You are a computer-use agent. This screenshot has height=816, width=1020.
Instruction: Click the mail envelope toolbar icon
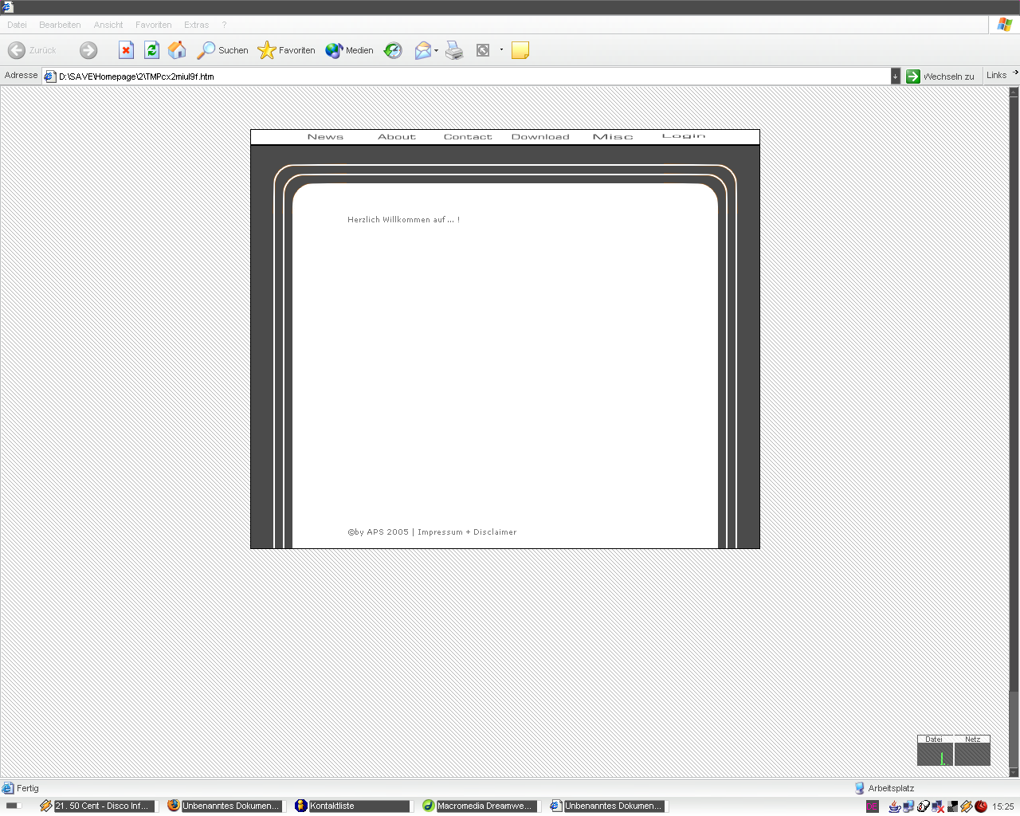point(422,50)
